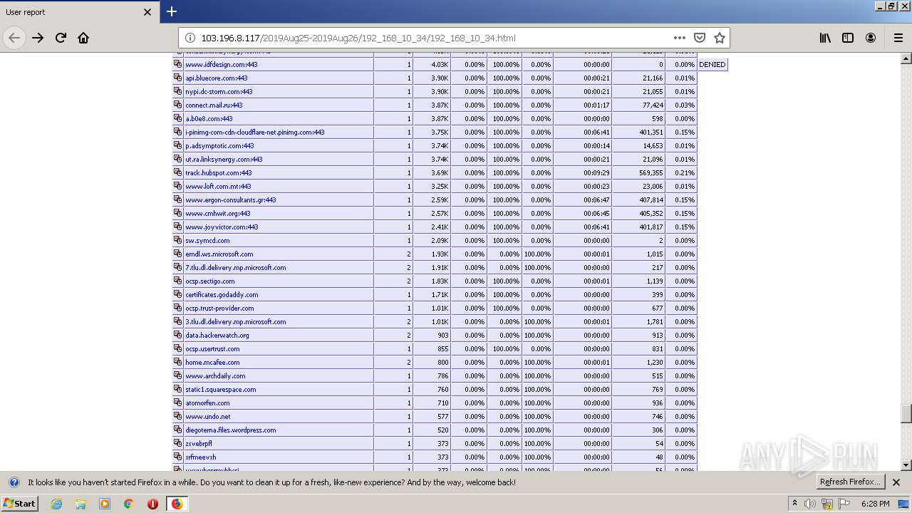Open Opera from the taskbar
Screen dimensions: 912x513
click(x=152, y=504)
